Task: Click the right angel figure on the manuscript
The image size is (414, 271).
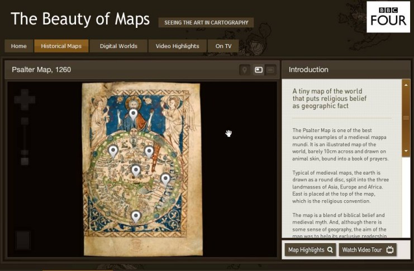Action: point(175,120)
